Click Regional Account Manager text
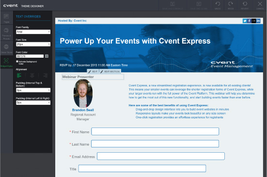 [x=83, y=117]
